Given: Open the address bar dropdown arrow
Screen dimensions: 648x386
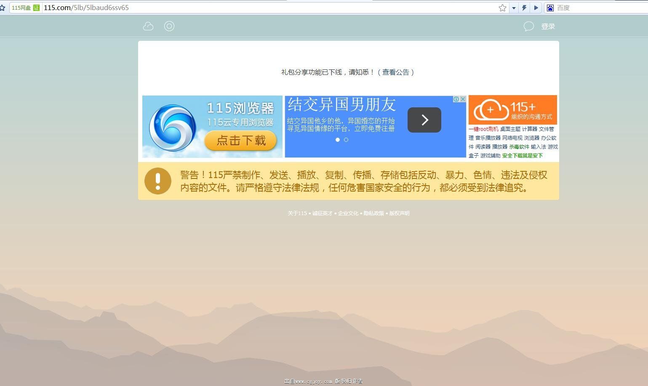Looking at the screenshot, I should (514, 8).
